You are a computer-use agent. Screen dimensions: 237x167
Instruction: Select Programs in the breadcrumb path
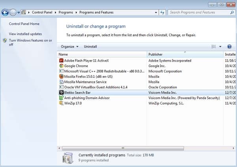(x=66, y=12)
